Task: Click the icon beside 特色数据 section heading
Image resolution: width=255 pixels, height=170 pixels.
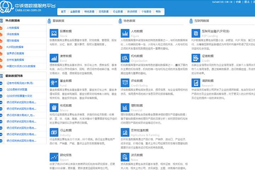Action: point(120,21)
